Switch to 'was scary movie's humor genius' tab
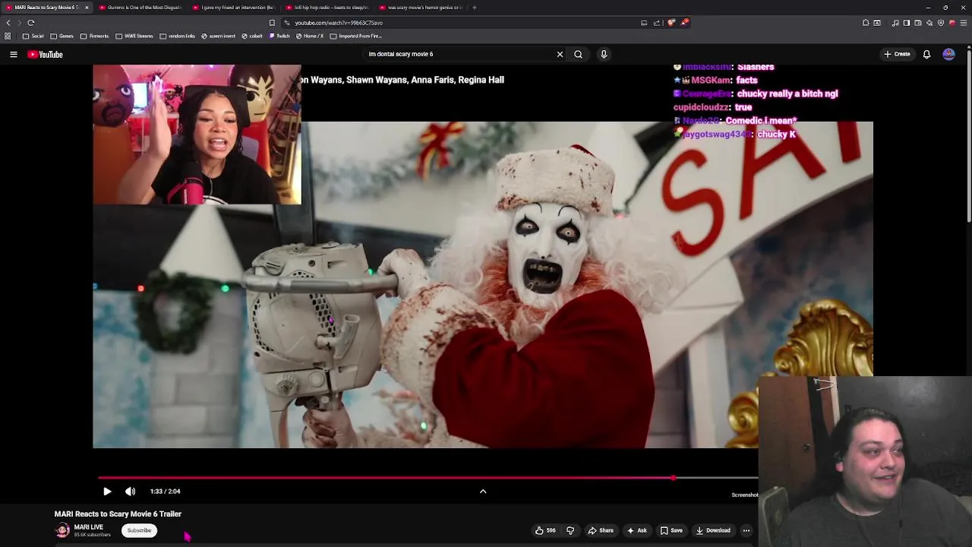The height and width of the screenshot is (547, 972). pyautogui.click(x=419, y=8)
